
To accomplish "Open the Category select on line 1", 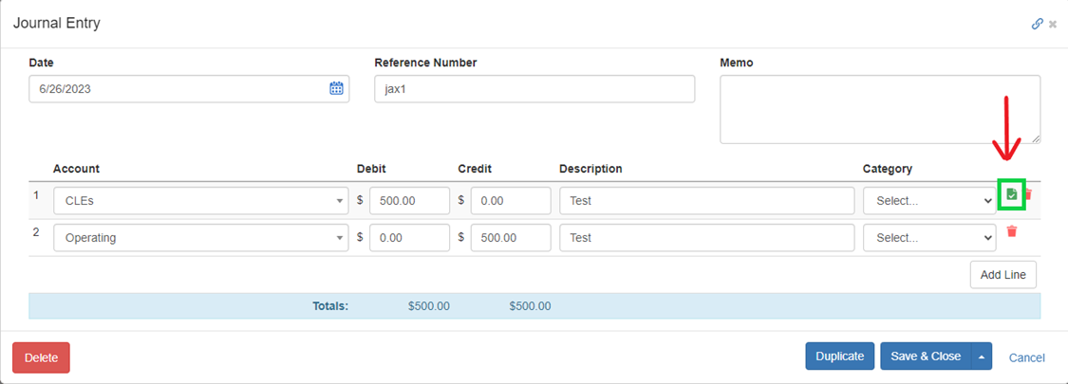I will tap(929, 201).
